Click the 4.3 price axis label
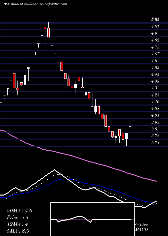This screenshot has width=168, height=236. [154, 88]
